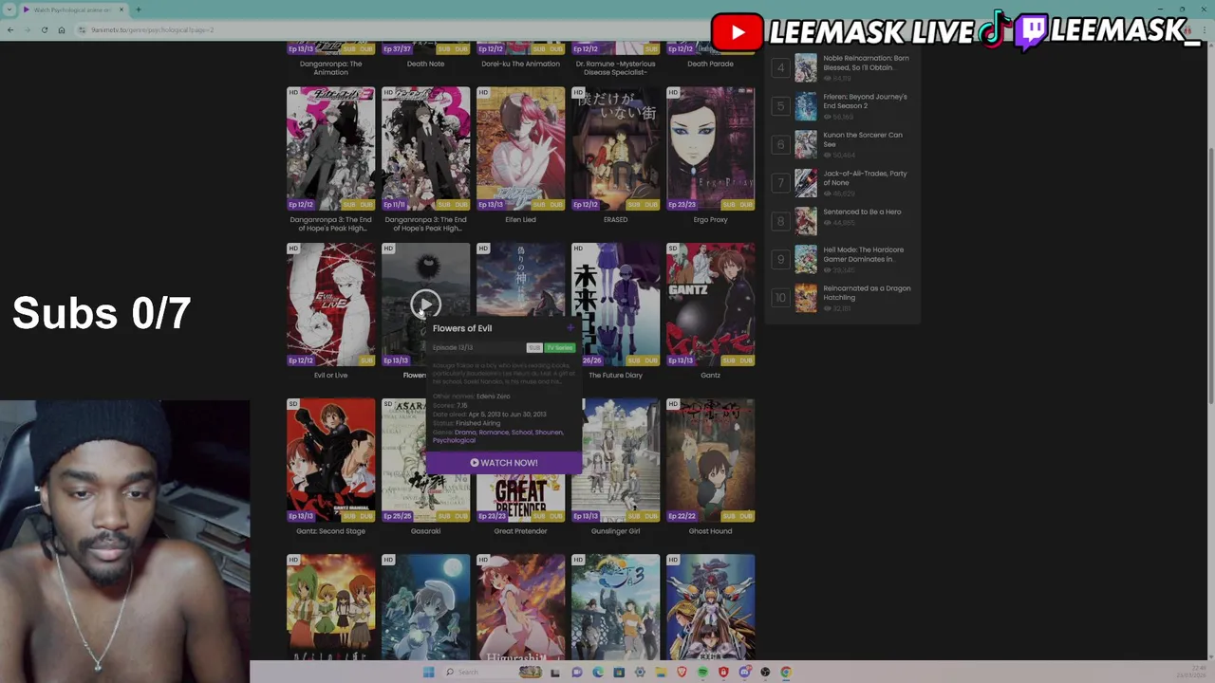This screenshot has width=1215, height=683.
Task: Open the Shounen genre link in popup
Action: tap(549, 433)
